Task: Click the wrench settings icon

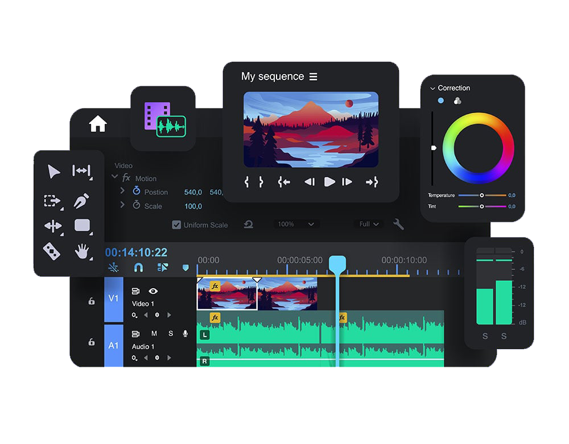Action: (x=398, y=225)
